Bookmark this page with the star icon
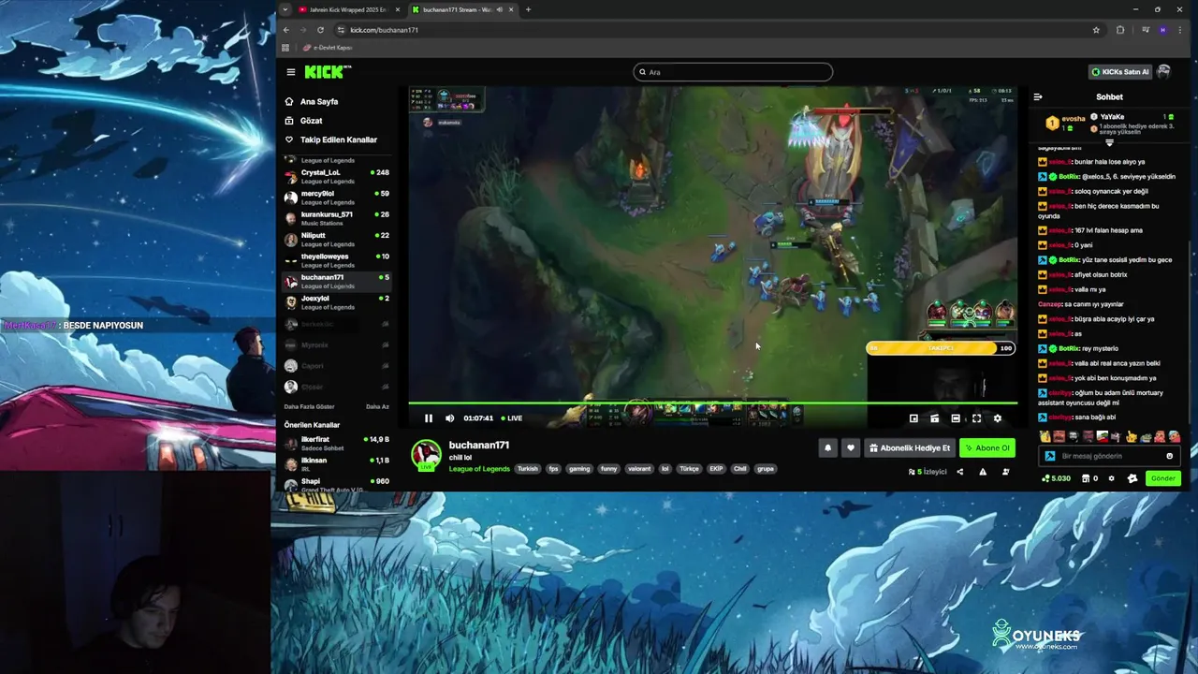The height and width of the screenshot is (674, 1198). pyautogui.click(x=1096, y=30)
